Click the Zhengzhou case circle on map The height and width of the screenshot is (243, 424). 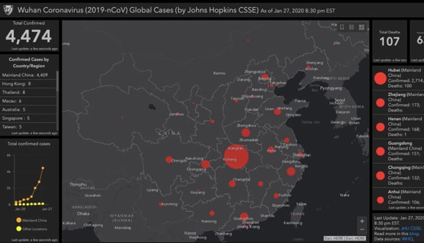pyautogui.click(x=245, y=132)
